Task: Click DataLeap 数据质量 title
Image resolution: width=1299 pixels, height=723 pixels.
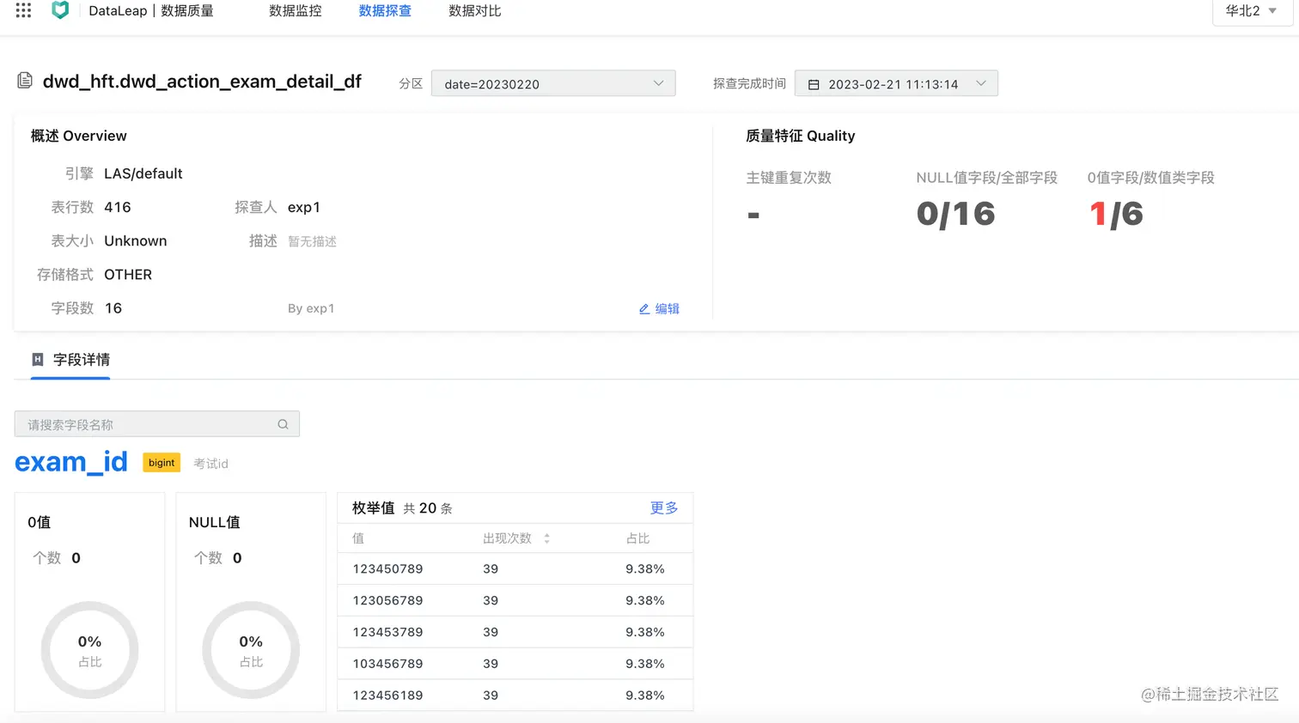Action: click(x=151, y=11)
